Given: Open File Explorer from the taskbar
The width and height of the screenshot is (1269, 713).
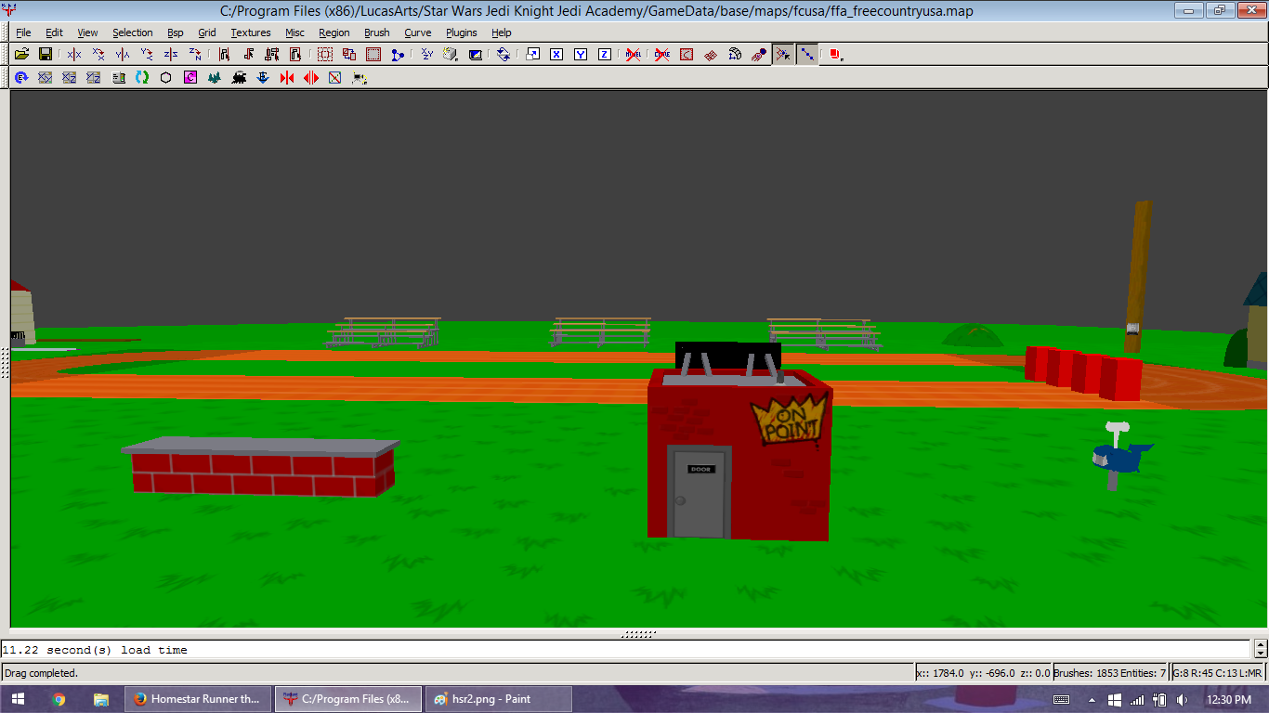Looking at the screenshot, I should point(100,699).
